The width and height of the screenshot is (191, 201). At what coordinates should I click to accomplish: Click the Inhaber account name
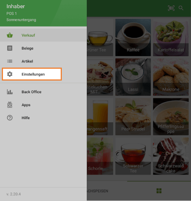coord(16,6)
